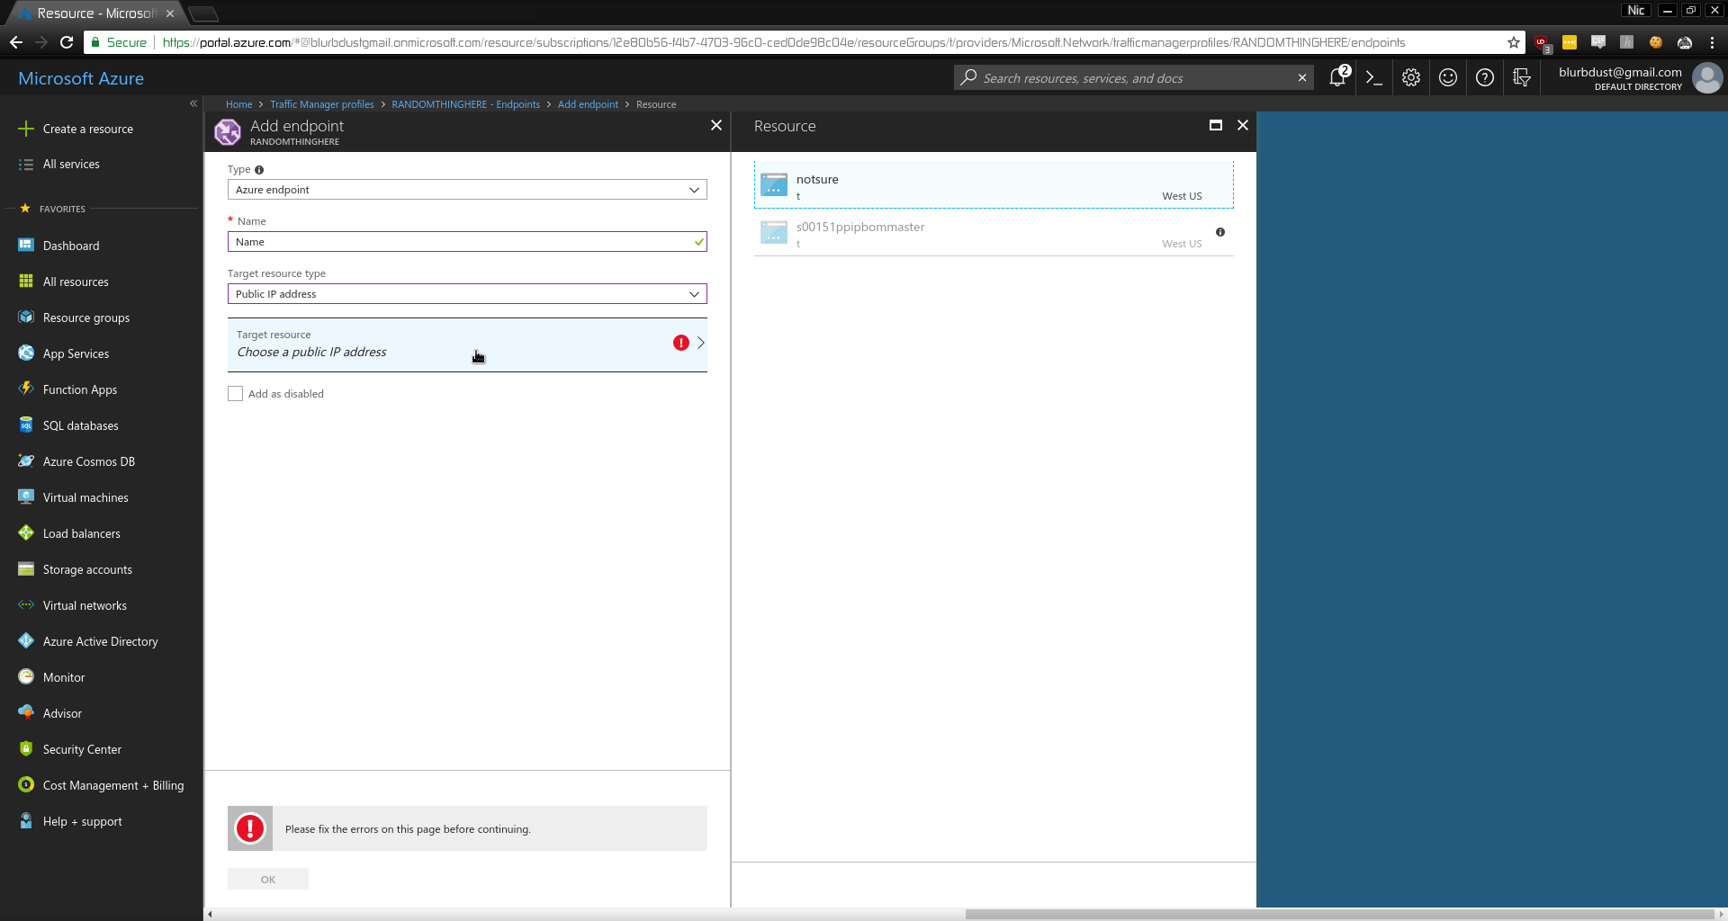Open Storage accounts in the sidebar
Image resolution: width=1728 pixels, height=921 pixels.
tap(87, 569)
